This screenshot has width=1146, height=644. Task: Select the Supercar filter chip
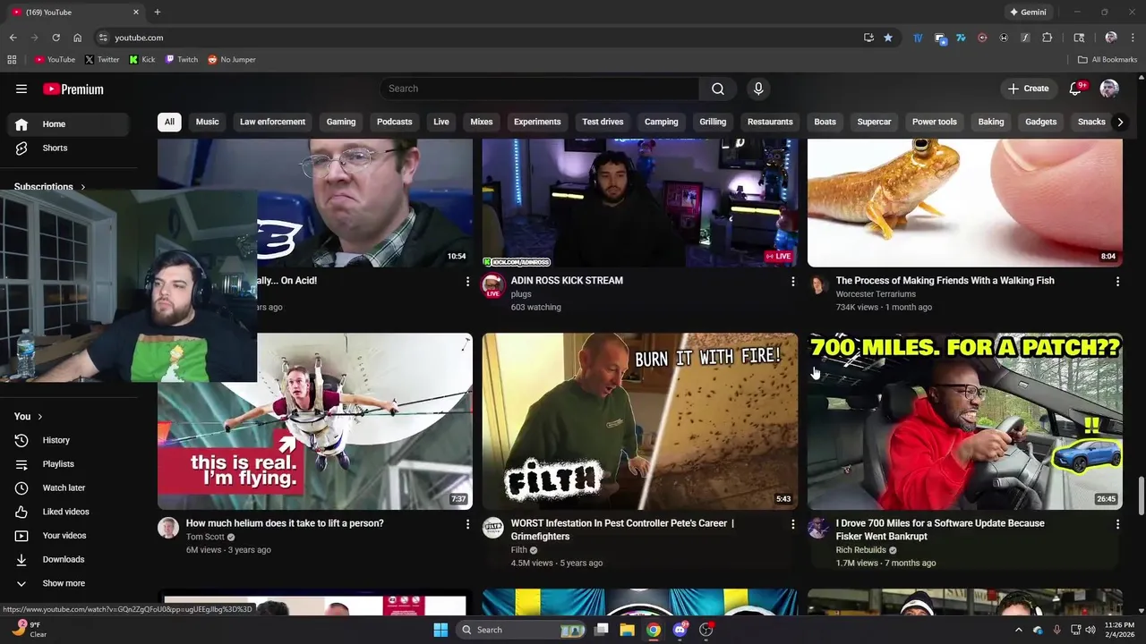point(874,122)
